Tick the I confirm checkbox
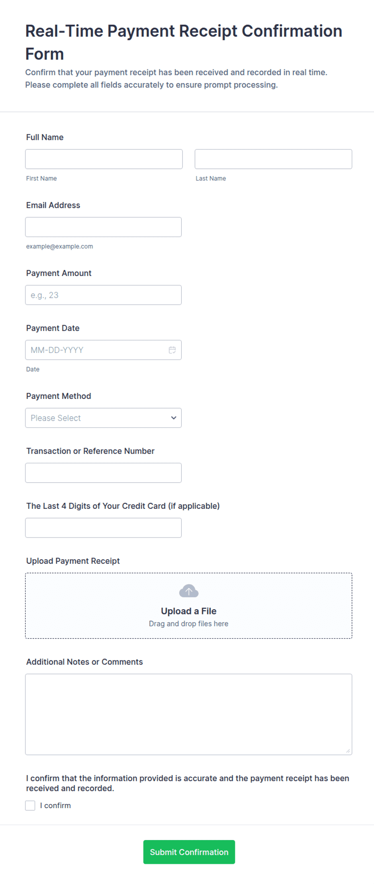This screenshot has height=884, width=374. [x=30, y=805]
